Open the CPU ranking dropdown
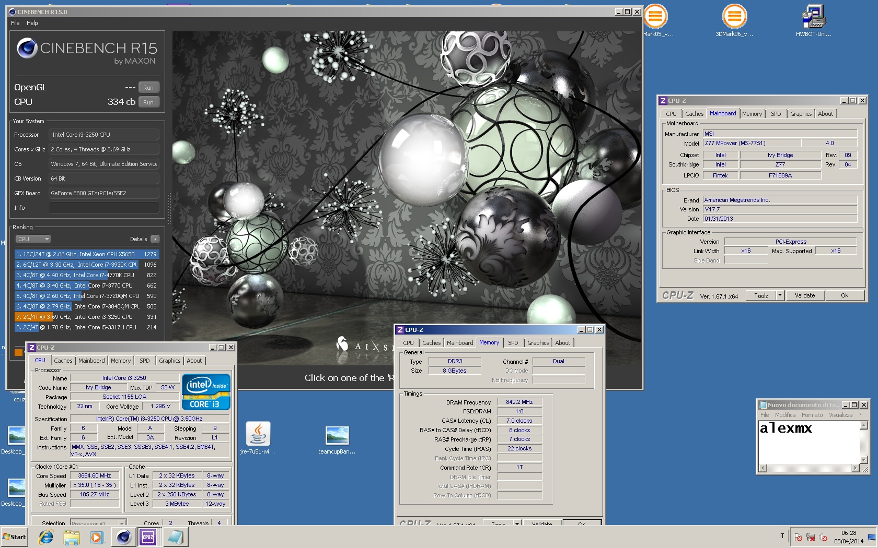The image size is (878, 548). pyautogui.click(x=33, y=239)
